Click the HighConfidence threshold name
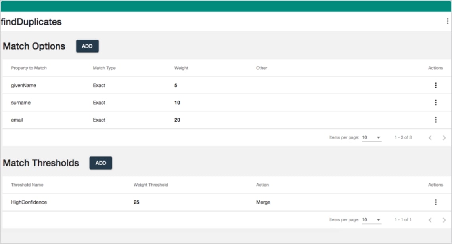Image resolution: width=452 pixels, height=244 pixels. 29,202
